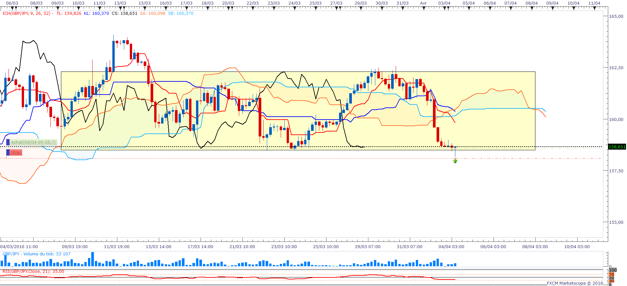
Task: Click the 160,00 price axis label
Action: [x=616, y=119]
